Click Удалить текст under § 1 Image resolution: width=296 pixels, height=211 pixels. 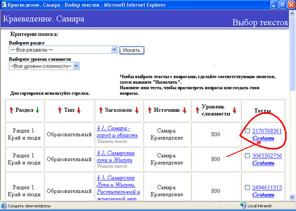pos(112,141)
